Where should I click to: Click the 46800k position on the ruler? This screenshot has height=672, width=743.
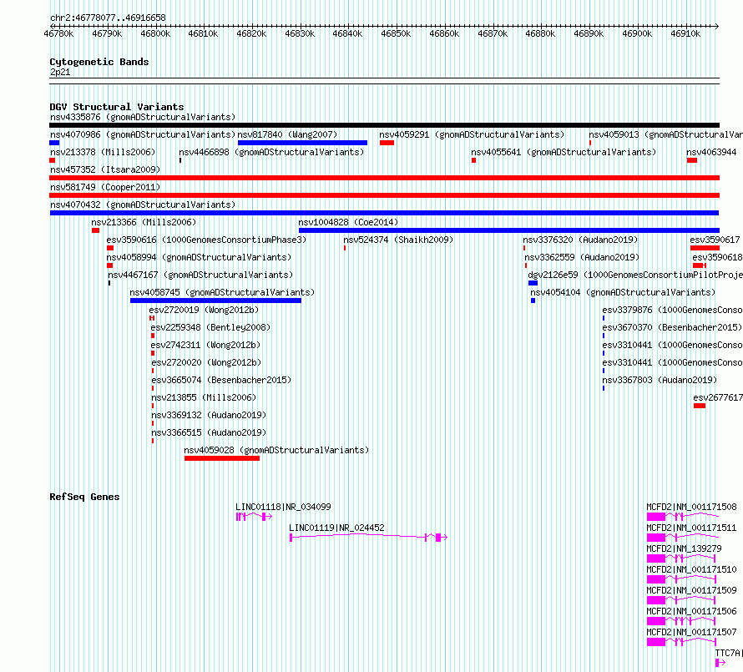[155, 33]
